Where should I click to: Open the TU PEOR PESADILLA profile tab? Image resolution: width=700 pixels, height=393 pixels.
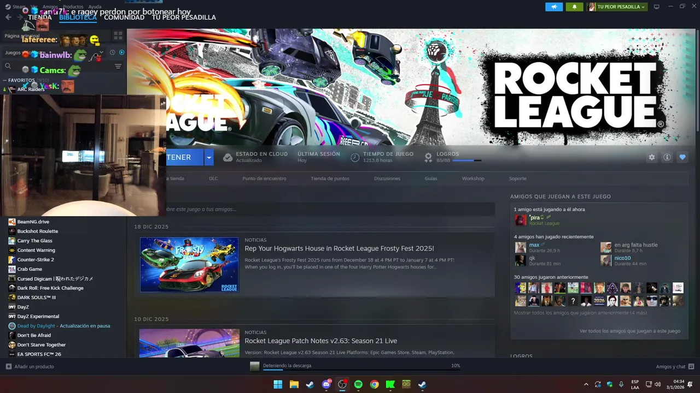click(x=184, y=17)
